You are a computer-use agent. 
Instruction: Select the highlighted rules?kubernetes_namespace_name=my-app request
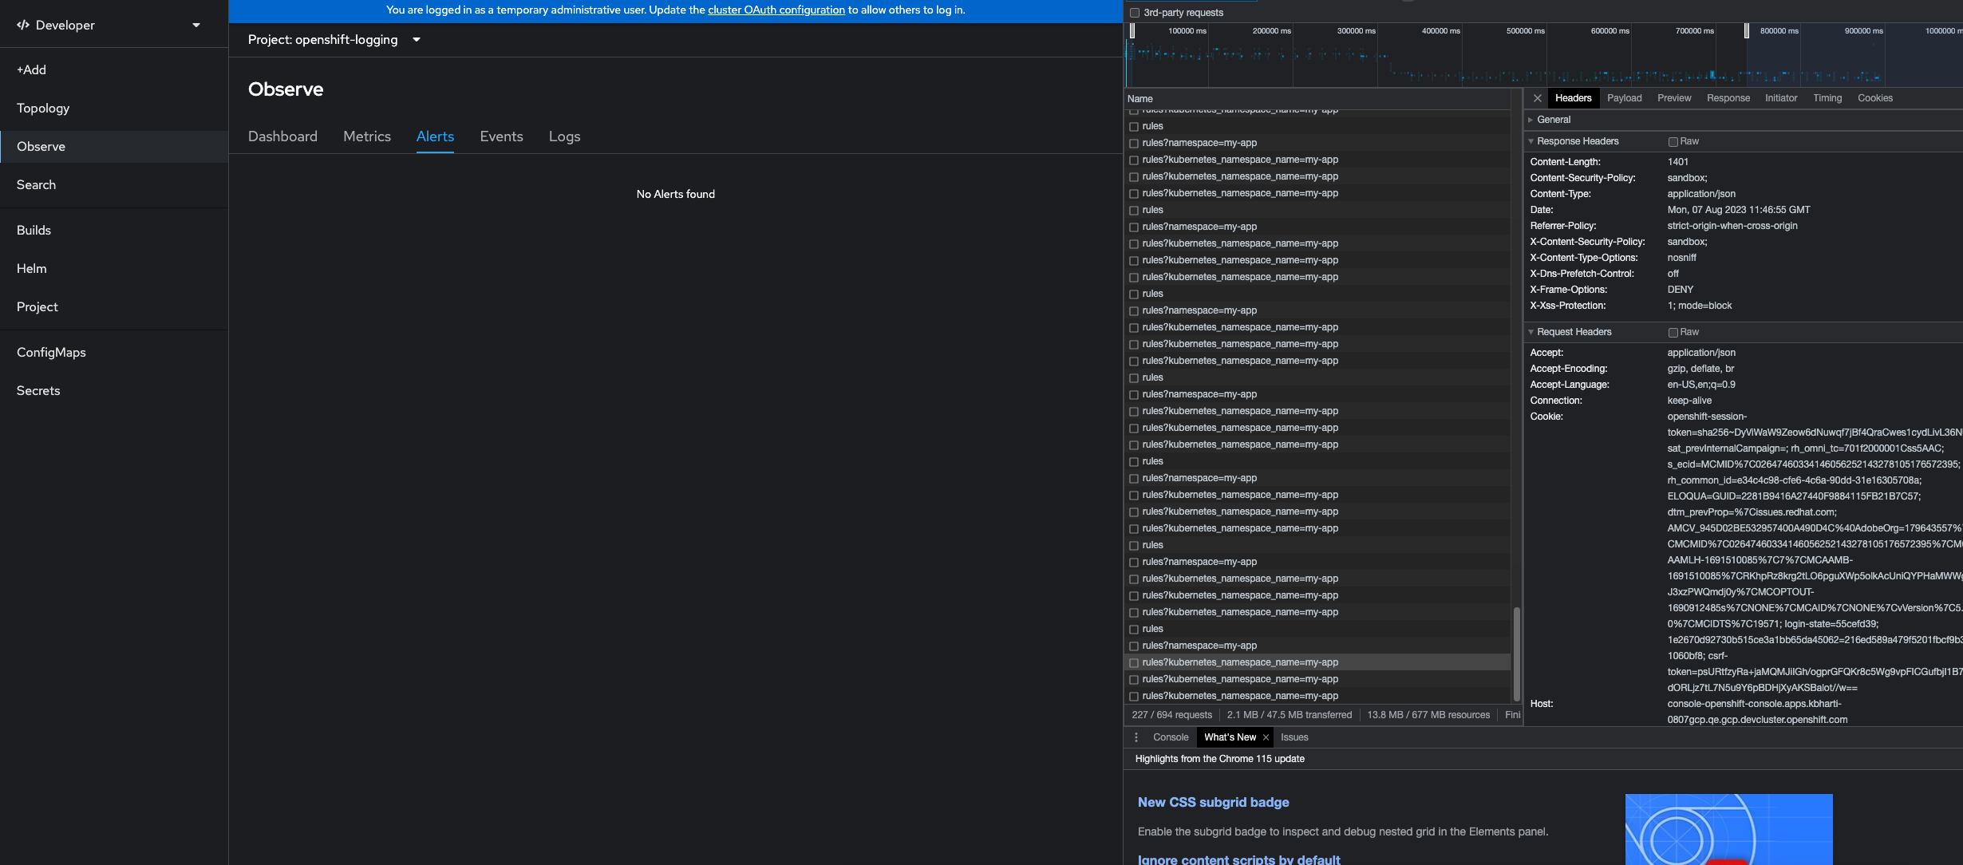[1239, 662]
